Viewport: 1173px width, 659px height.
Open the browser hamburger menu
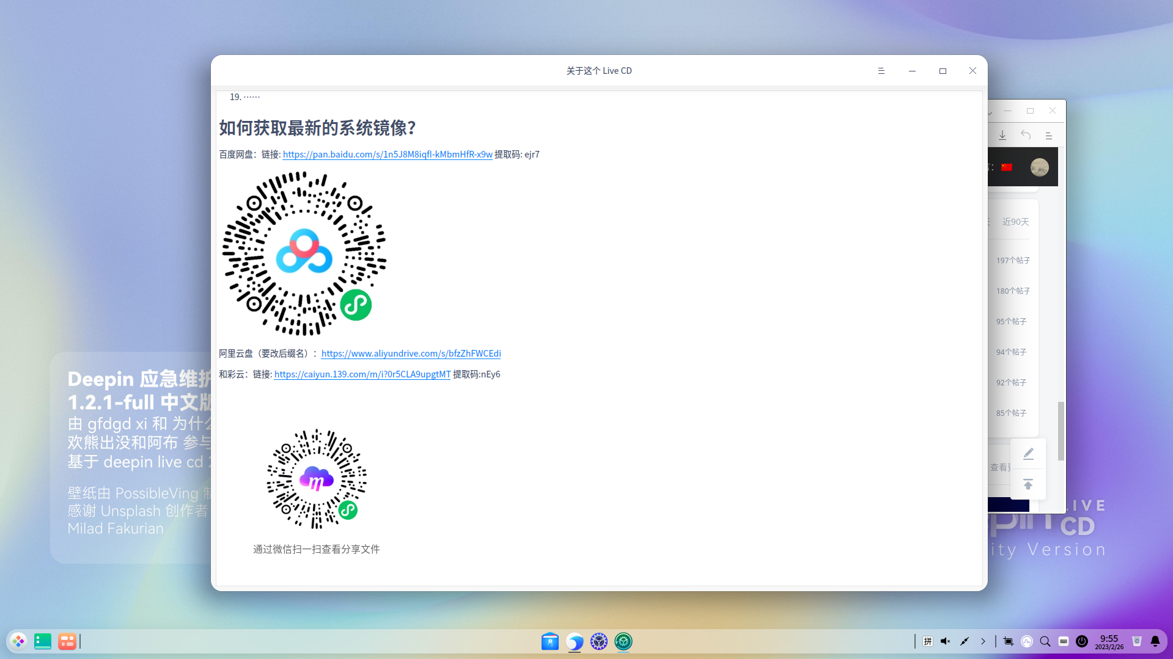click(x=1050, y=135)
